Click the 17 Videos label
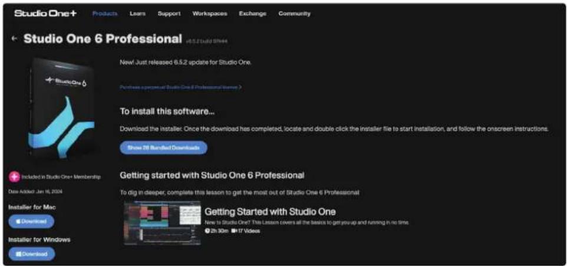The height and width of the screenshot is (266, 567). click(x=246, y=231)
